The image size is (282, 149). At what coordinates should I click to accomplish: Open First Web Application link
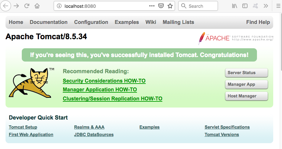point(31,135)
